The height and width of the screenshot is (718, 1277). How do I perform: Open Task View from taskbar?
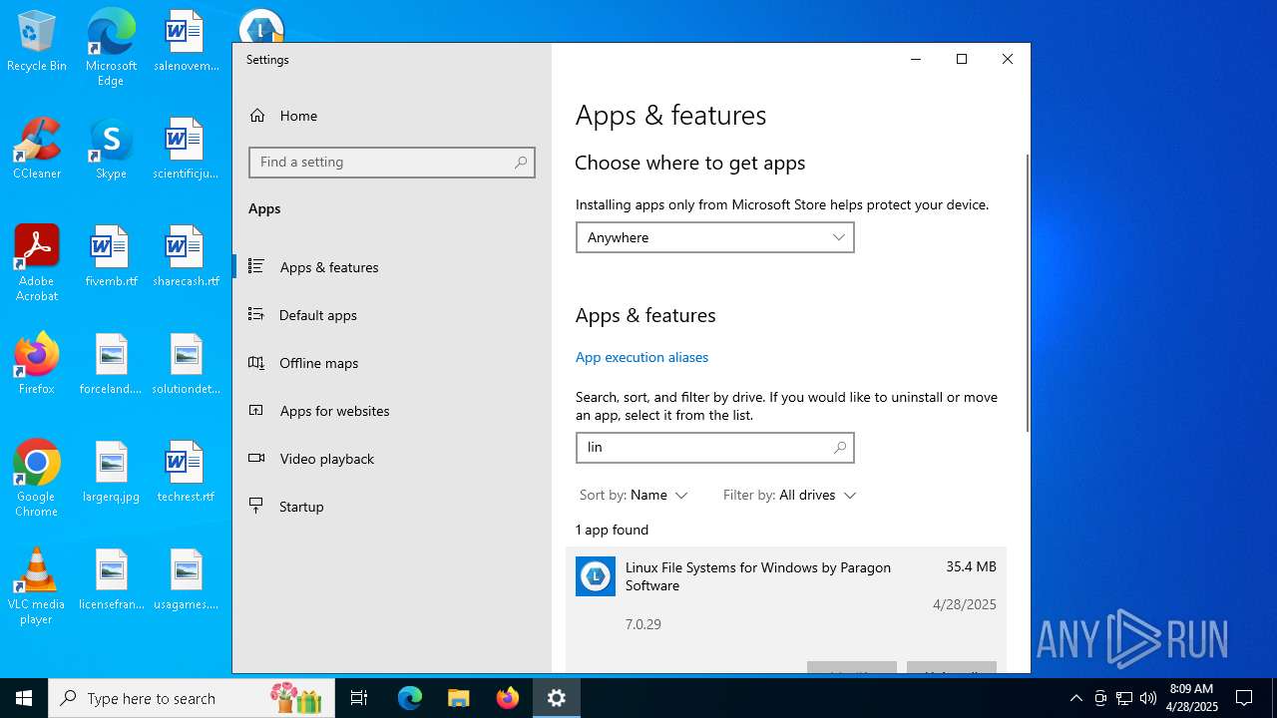(359, 698)
